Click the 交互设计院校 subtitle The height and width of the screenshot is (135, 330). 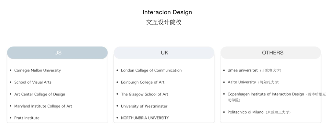164,22
